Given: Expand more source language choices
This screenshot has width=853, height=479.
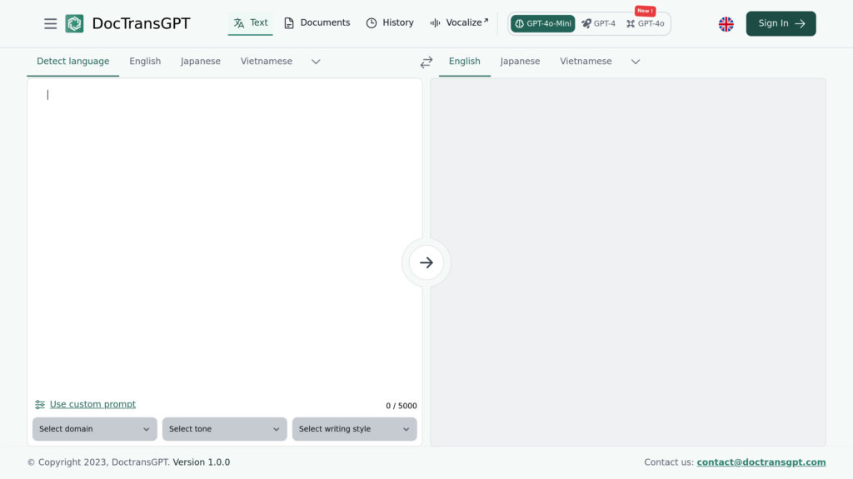Looking at the screenshot, I should tap(316, 61).
